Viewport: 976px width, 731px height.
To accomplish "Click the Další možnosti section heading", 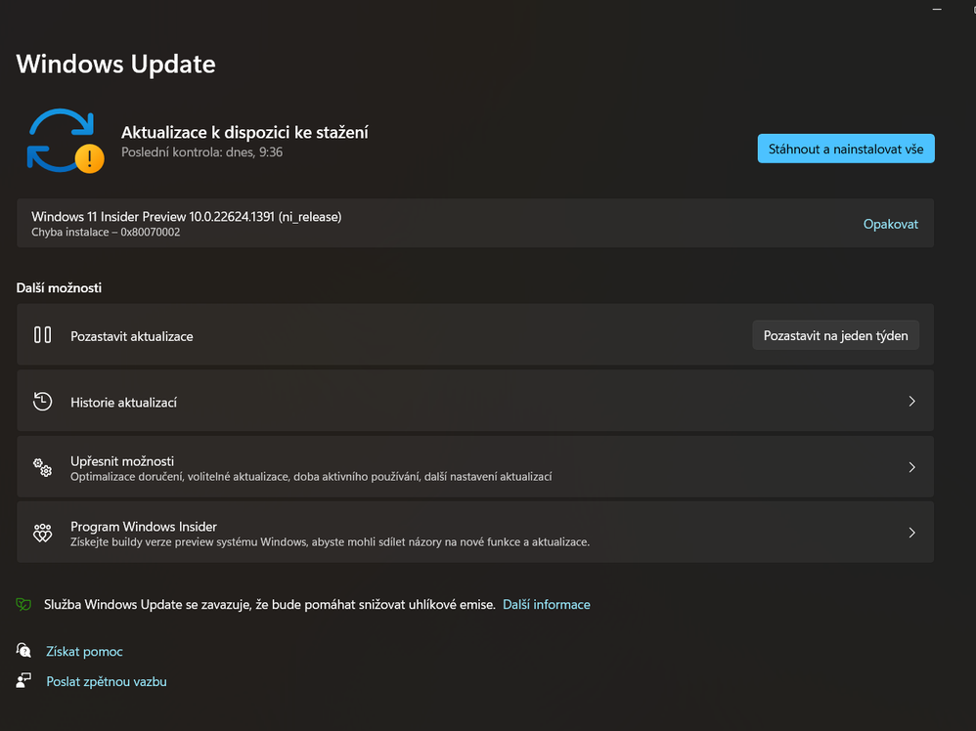I will [59, 287].
